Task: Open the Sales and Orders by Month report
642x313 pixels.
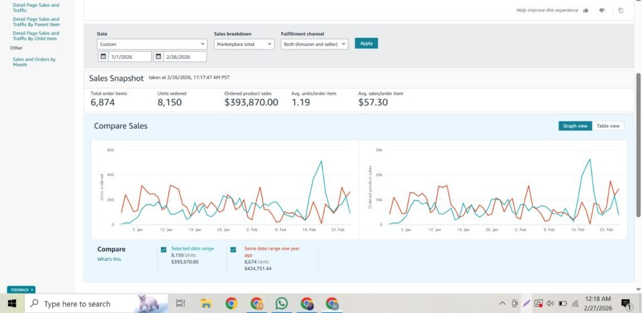Action: coord(34,62)
